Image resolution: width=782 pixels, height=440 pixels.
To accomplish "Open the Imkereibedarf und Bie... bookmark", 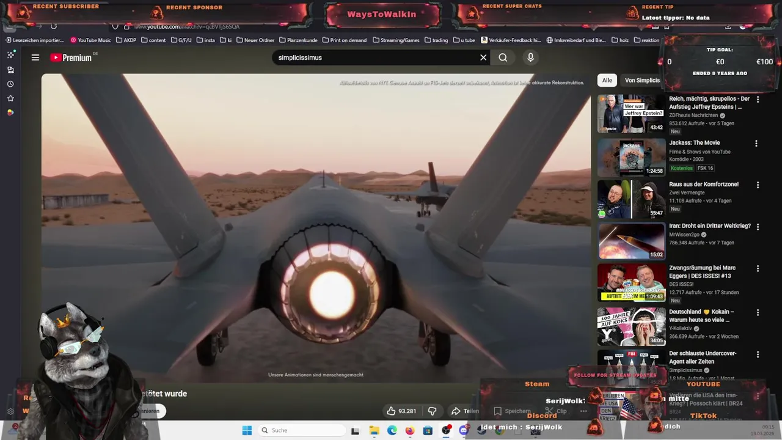I will pyautogui.click(x=576, y=40).
